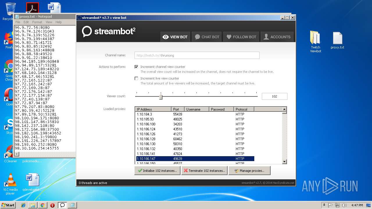The width and height of the screenshot is (372, 209).
Task: Select proxy row 1.10.186.128
Action: (195, 139)
